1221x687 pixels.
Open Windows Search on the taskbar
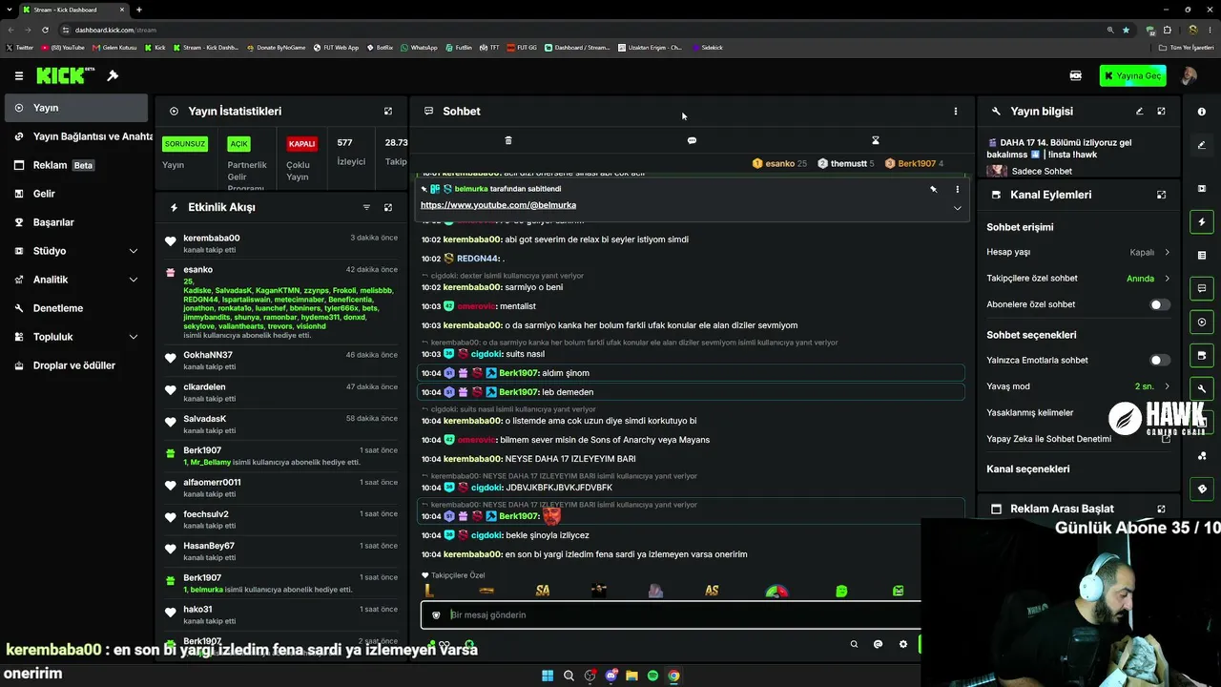tap(569, 676)
